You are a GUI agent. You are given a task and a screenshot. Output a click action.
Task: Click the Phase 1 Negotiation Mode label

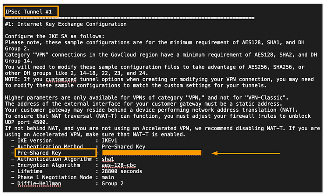click(54, 177)
